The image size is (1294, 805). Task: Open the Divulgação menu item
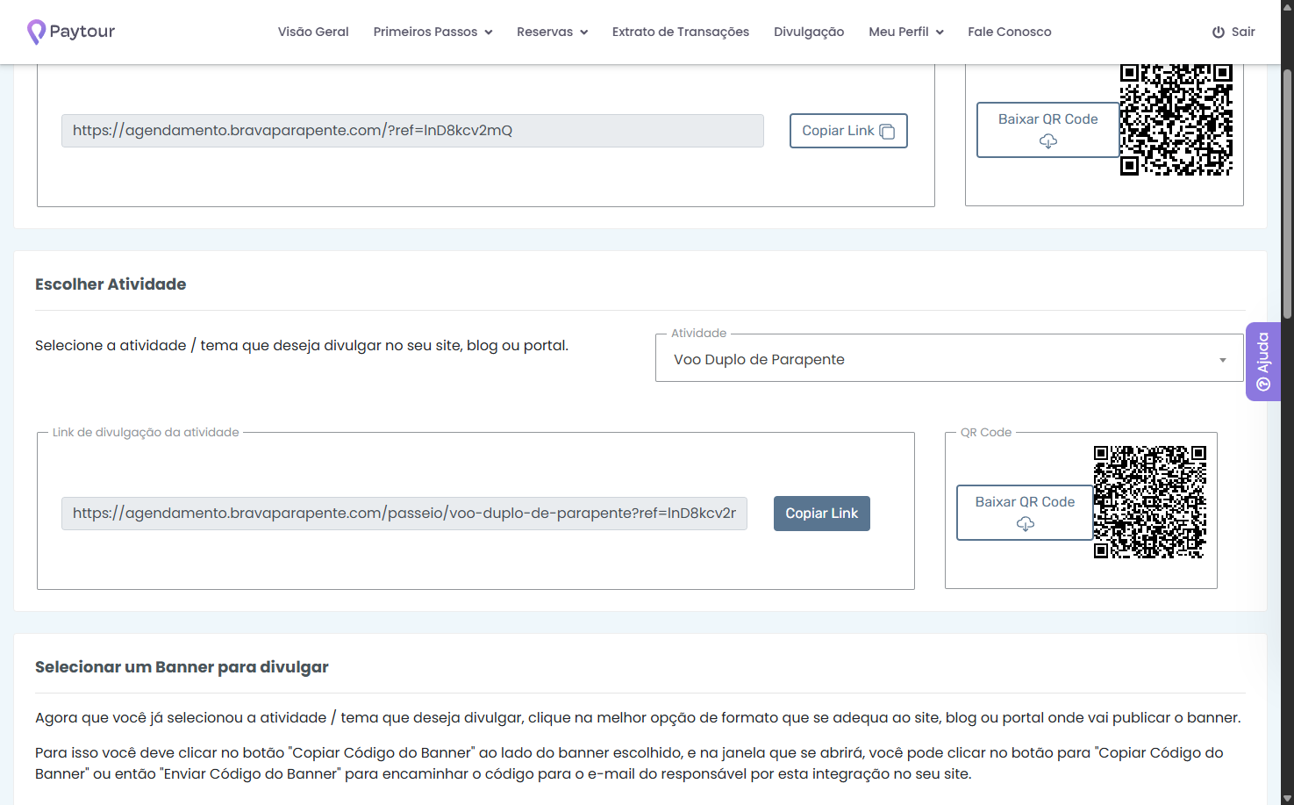[x=809, y=32]
